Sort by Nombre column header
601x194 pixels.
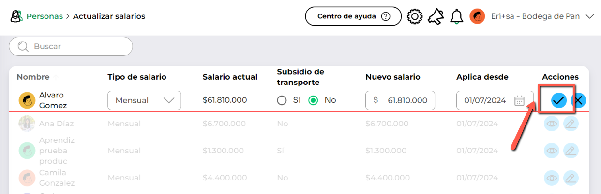[33, 77]
